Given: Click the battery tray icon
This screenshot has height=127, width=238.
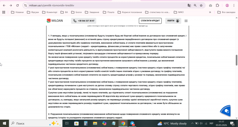Looking at the screenshot, I should click(x=197, y=123).
